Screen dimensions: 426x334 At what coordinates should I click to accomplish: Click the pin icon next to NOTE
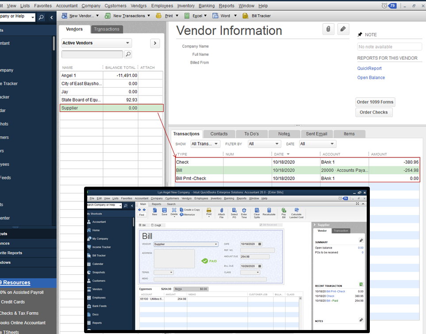(x=360, y=35)
